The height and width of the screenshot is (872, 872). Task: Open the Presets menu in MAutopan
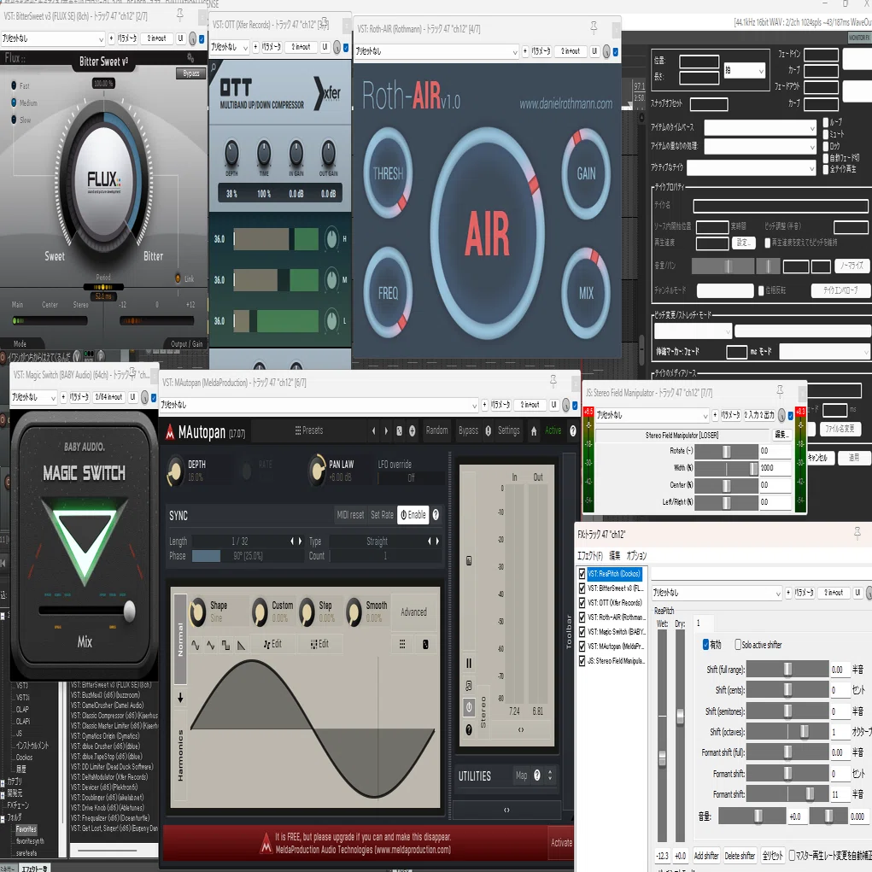click(308, 430)
